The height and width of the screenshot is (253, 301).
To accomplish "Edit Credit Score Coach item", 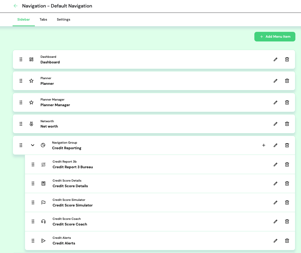I will click(x=276, y=222).
